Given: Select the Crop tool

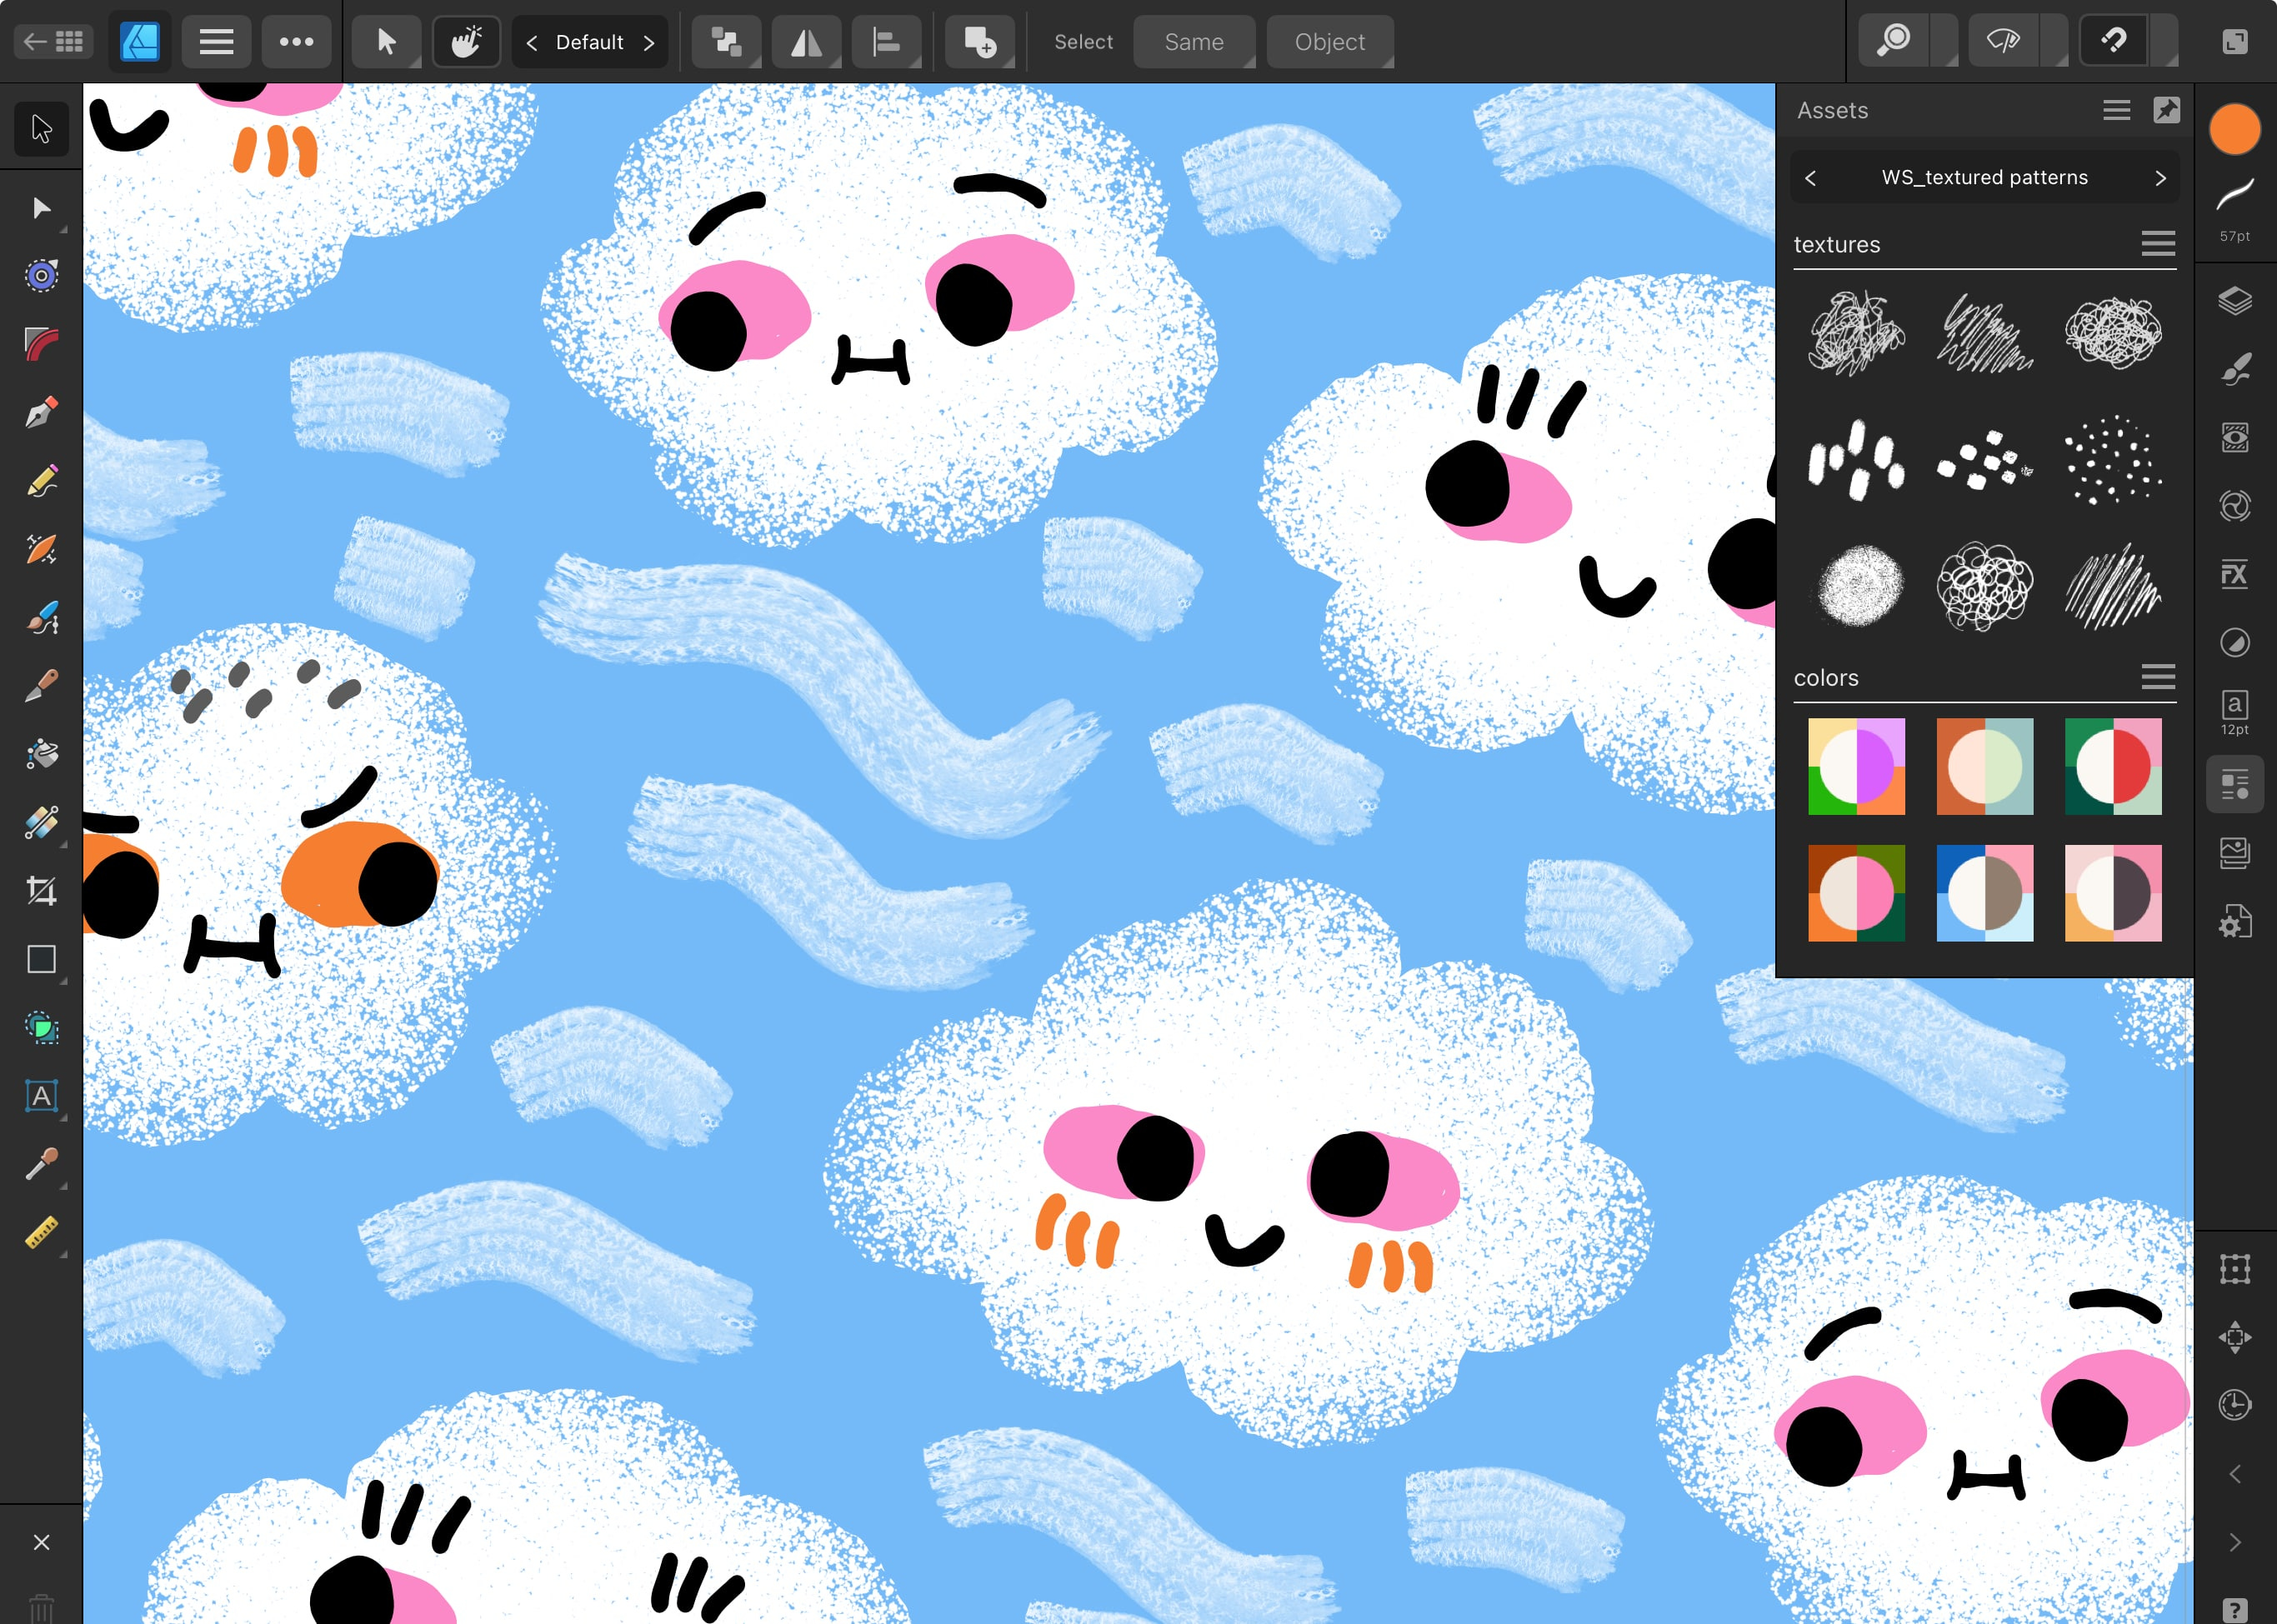Looking at the screenshot, I should click(x=41, y=890).
